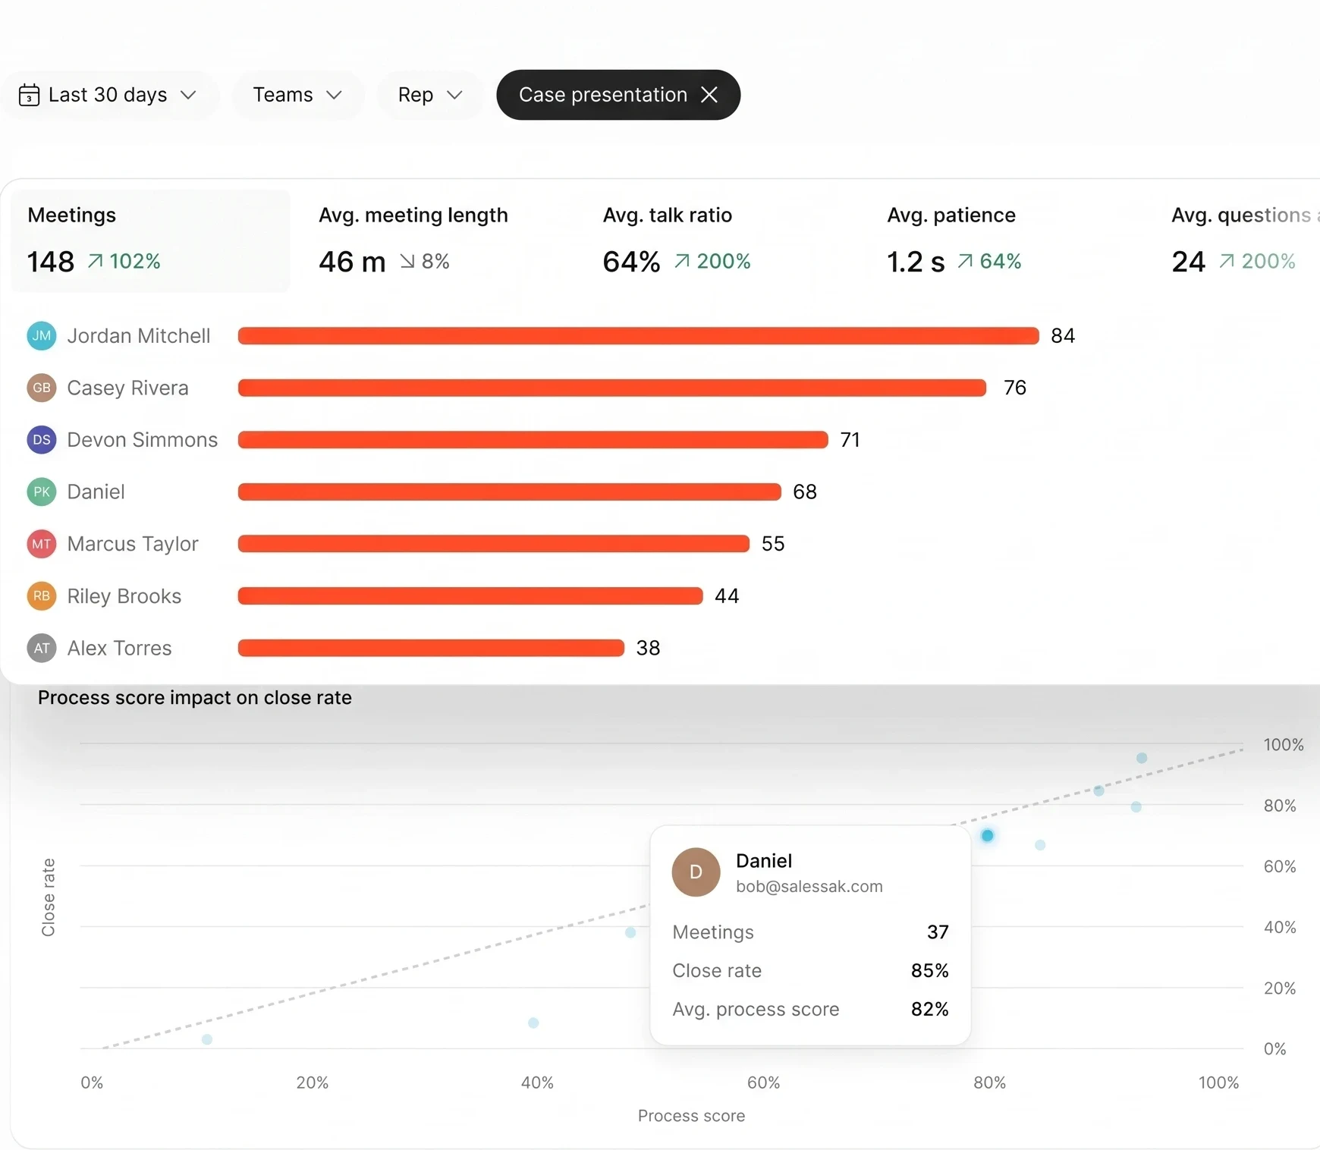Click the Process score impact on close rate title
The image size is (1320, 1150).
(x=195, y=697)
